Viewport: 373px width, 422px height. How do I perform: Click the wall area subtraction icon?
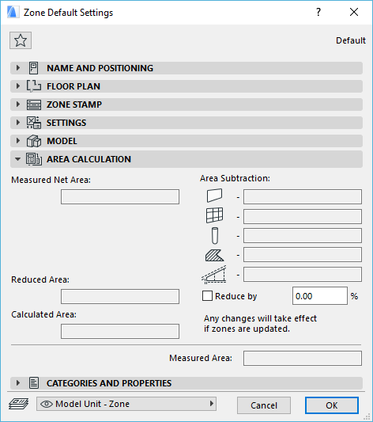point(214,196)
